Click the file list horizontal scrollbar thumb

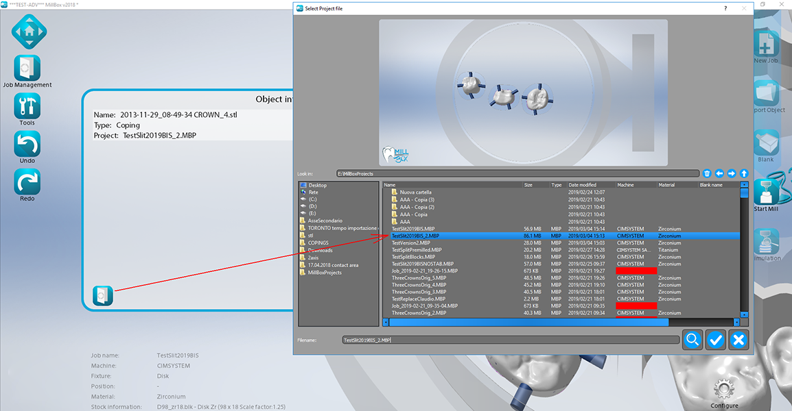tap(529, 322)
